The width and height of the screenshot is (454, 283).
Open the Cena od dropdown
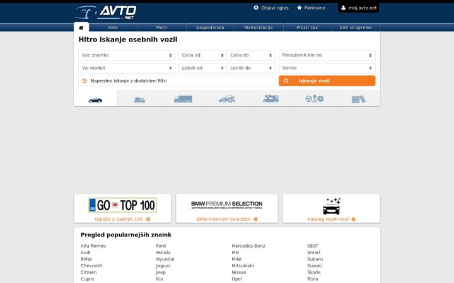202,55
